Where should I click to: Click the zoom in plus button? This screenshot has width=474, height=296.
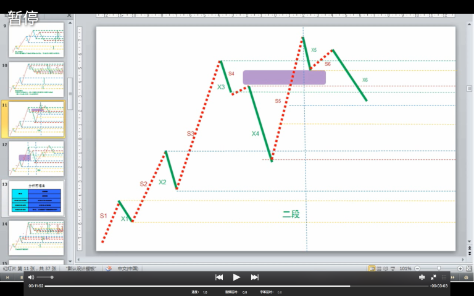[x=460, y=269]
